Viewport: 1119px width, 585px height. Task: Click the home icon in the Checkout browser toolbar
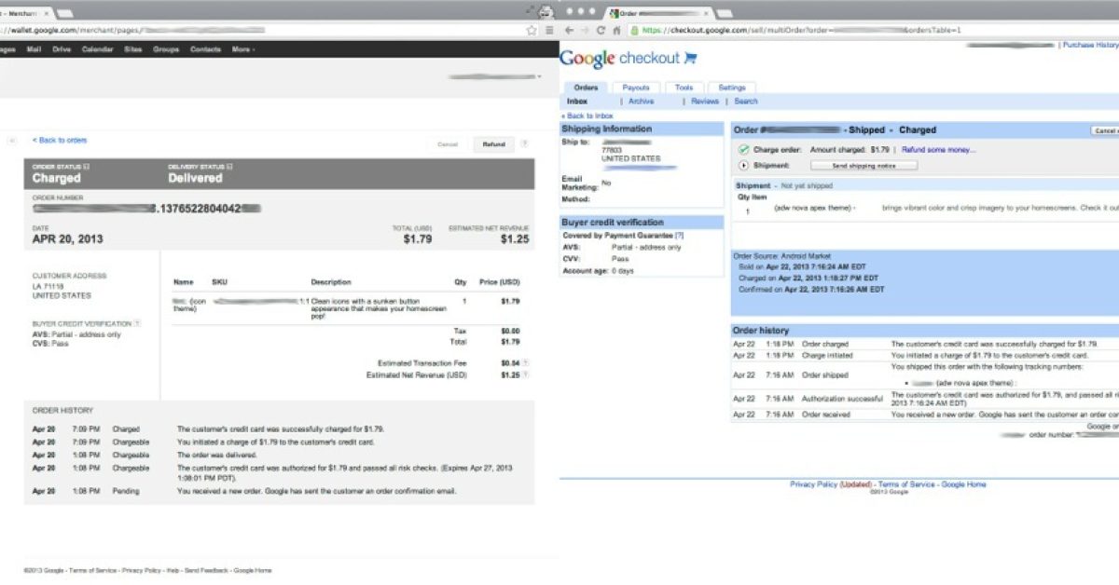coord(616,30)
